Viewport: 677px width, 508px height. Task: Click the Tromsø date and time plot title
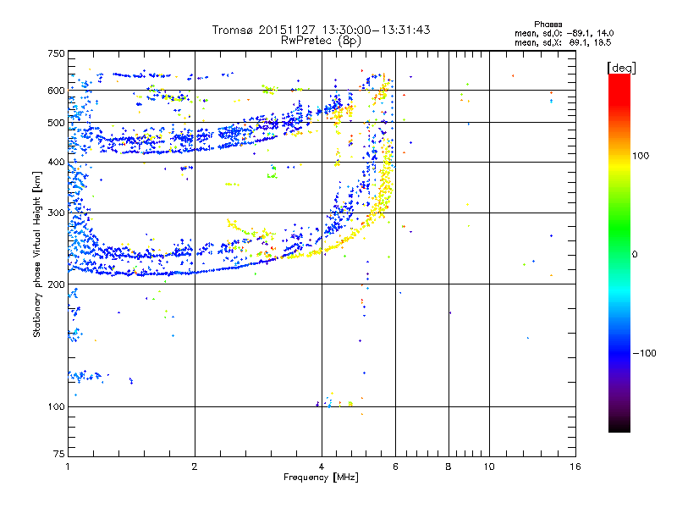click(322, 30)
